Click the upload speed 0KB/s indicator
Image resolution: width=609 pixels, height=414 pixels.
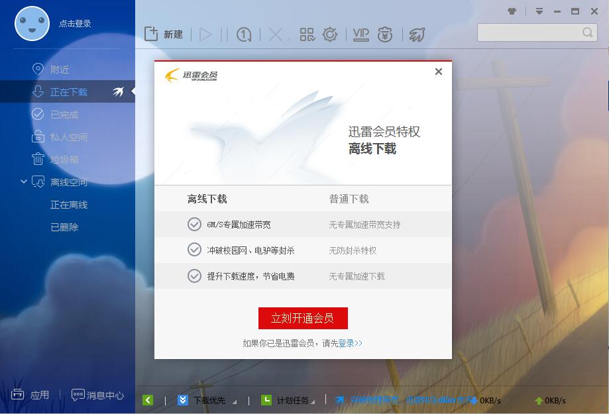click(550, 400)
